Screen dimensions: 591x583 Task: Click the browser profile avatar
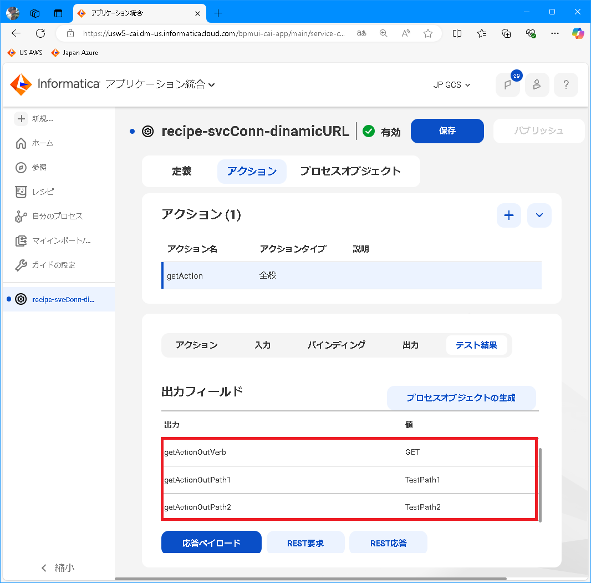coord(12,13)
